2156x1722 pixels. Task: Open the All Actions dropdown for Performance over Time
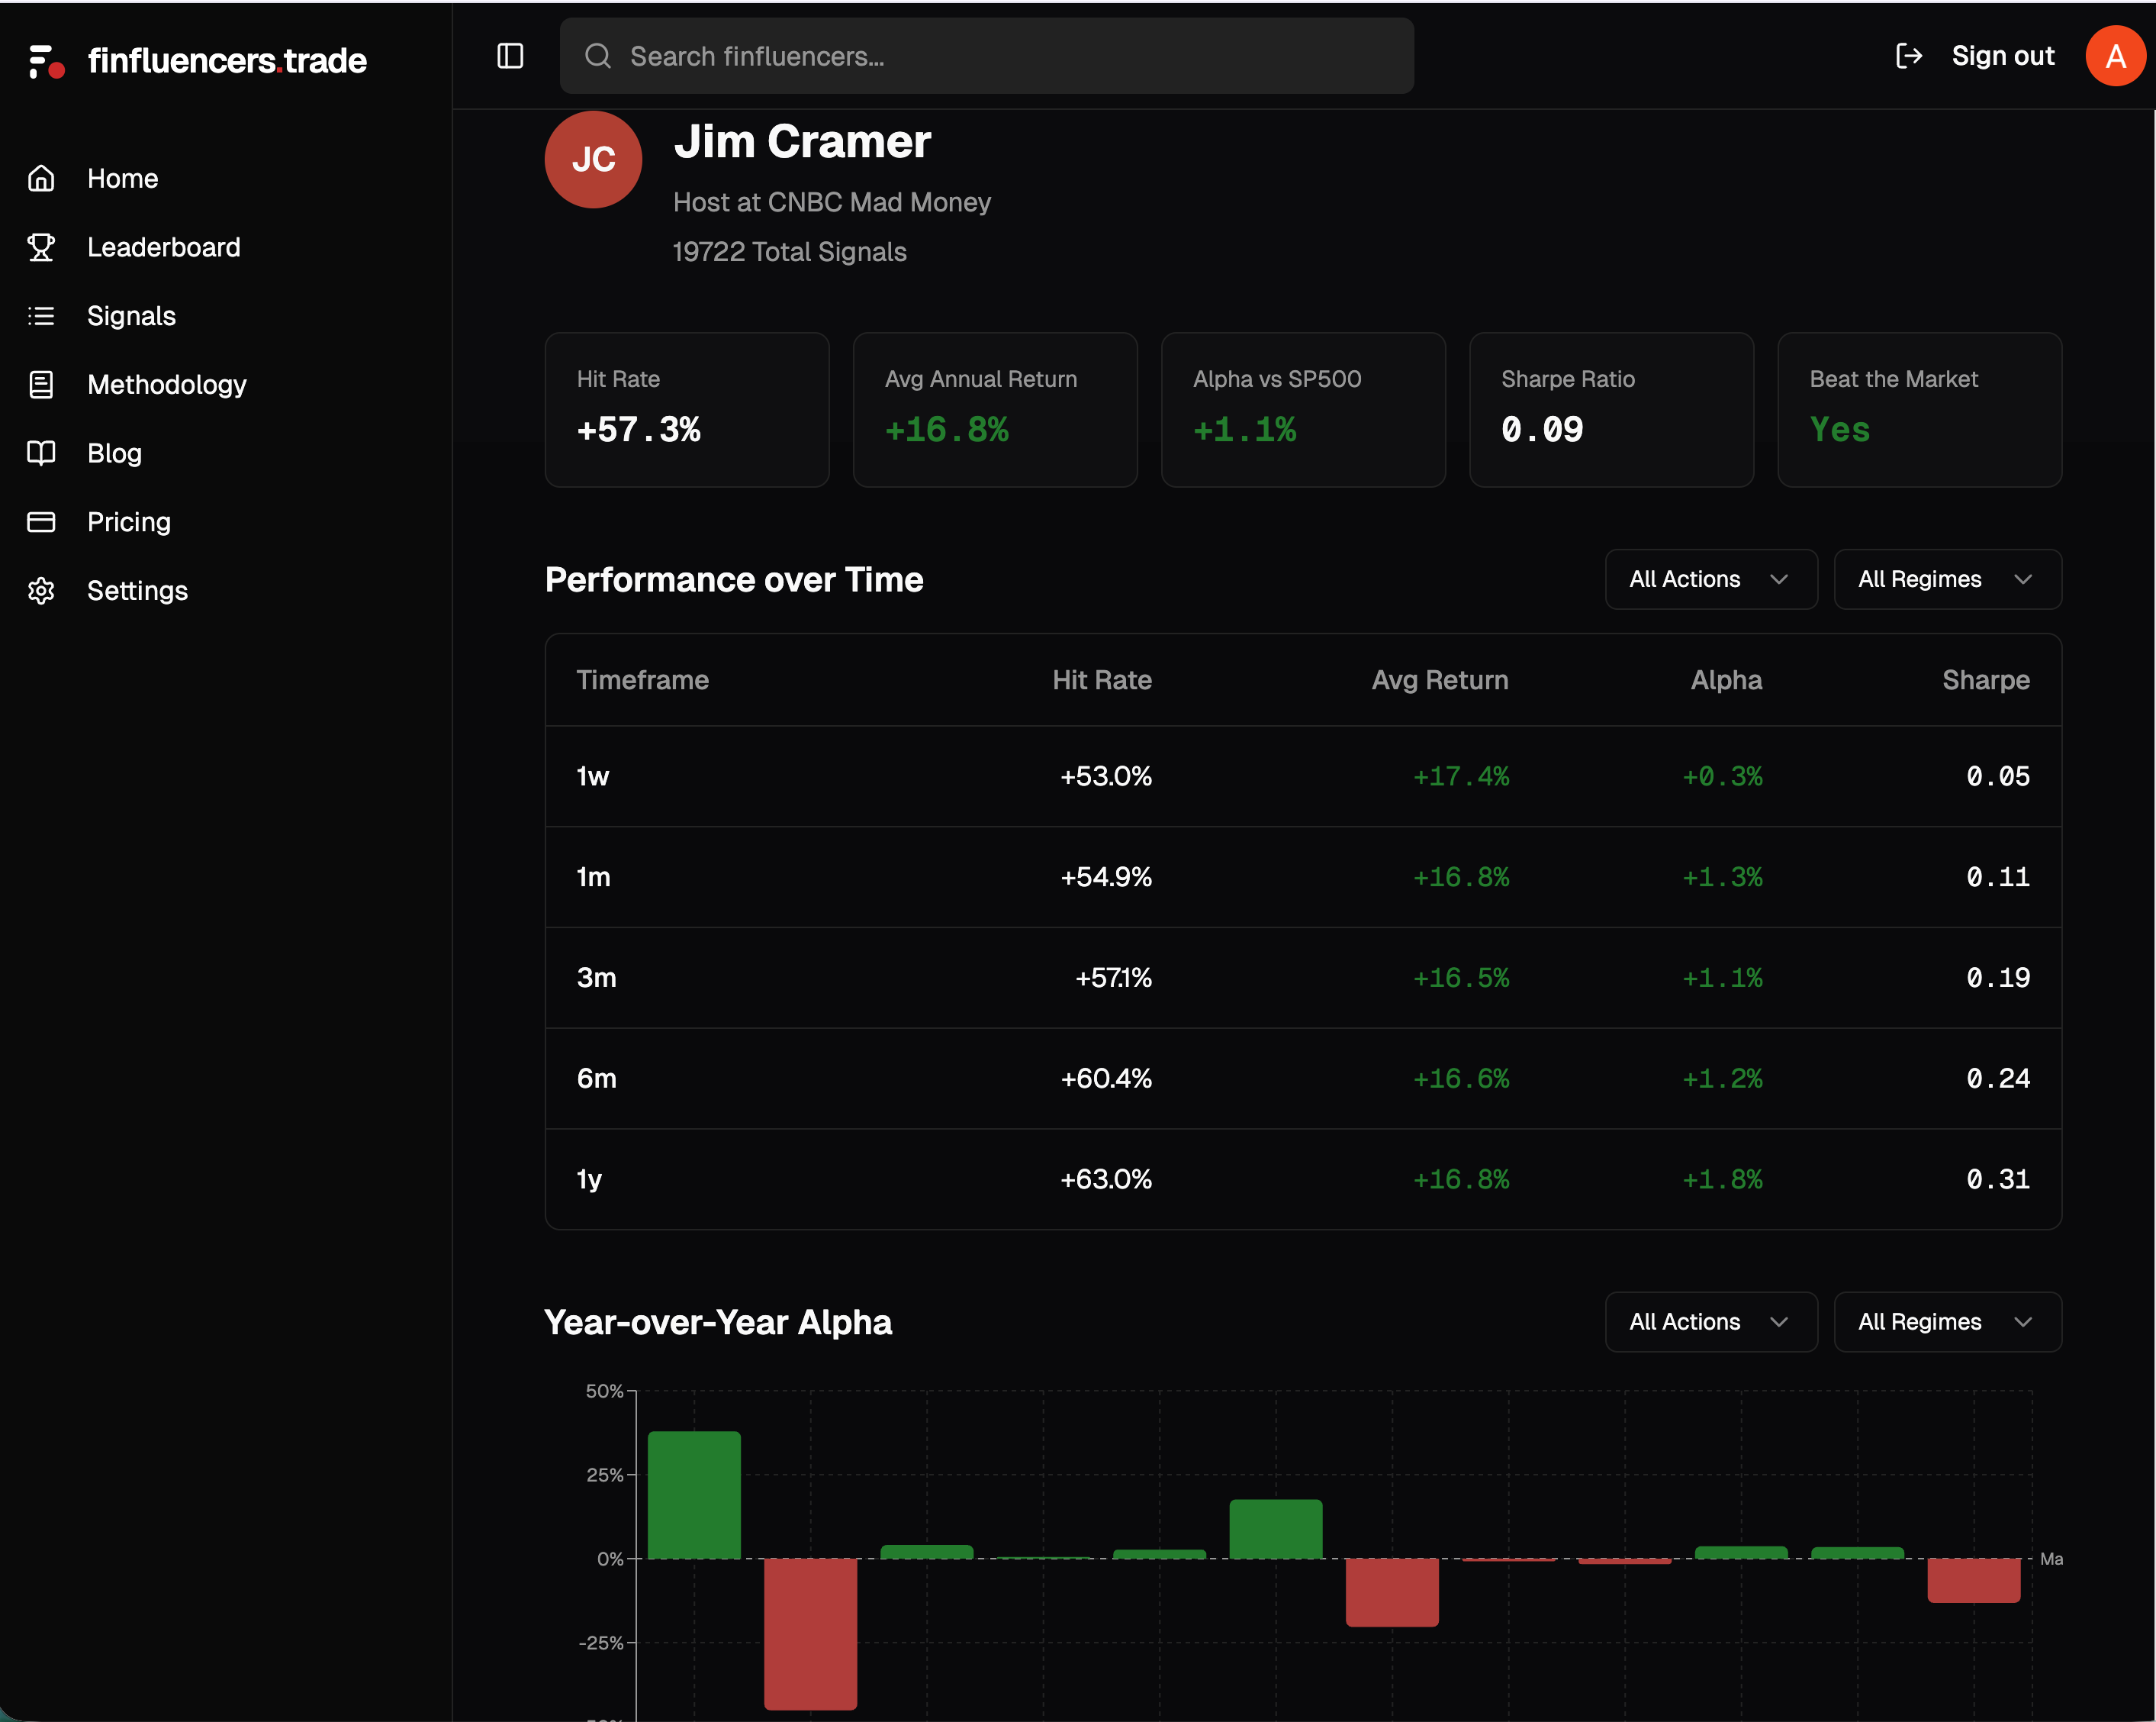1710,579
